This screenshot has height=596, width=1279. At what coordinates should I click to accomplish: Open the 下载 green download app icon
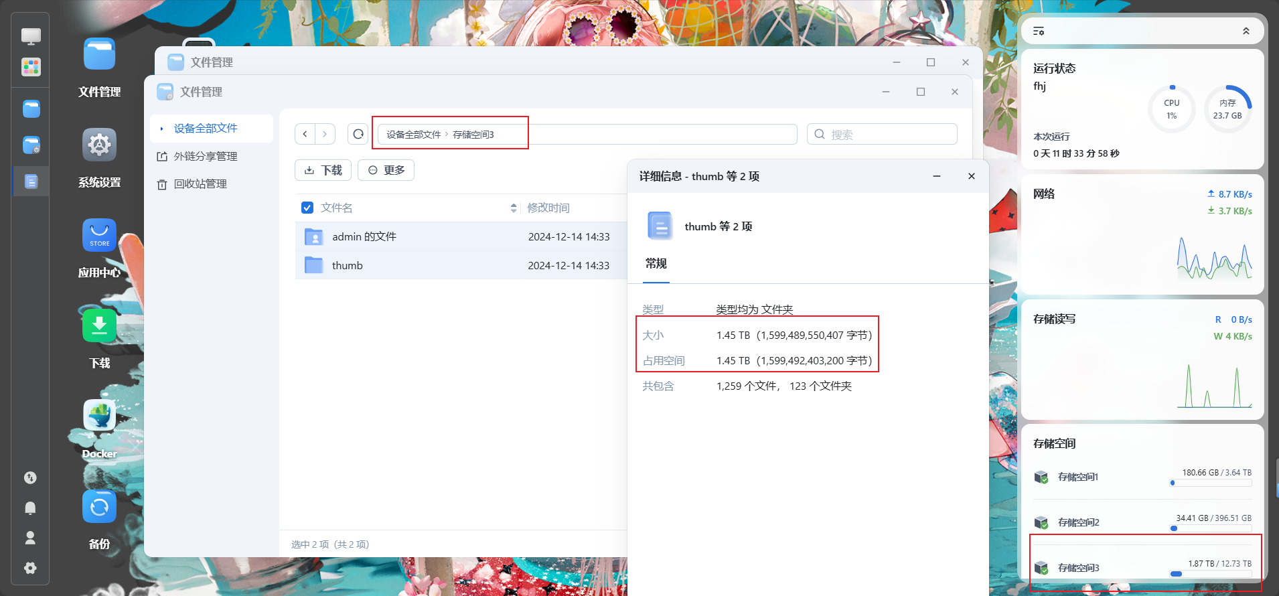click(x=99, y=325)
